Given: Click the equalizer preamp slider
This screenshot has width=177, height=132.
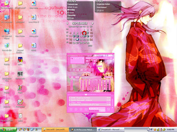Looking at the screenshot, I should pos(72,85).
